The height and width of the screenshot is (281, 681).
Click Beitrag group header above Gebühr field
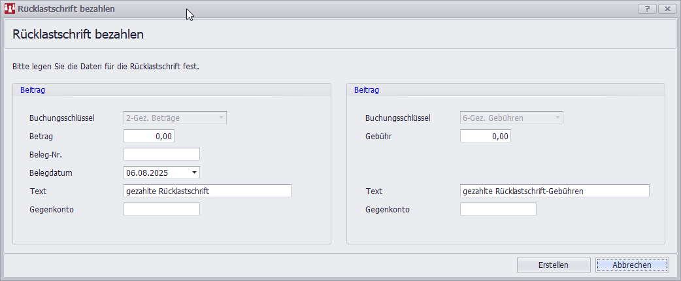pos(366,90)
